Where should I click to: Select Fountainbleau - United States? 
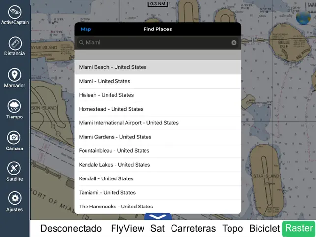point(158,150)
